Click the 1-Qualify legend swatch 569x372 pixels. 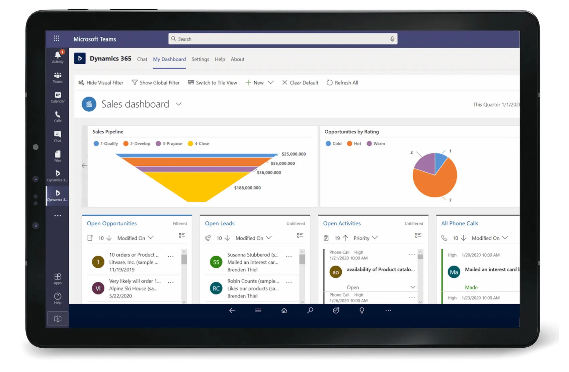point(96,143)
